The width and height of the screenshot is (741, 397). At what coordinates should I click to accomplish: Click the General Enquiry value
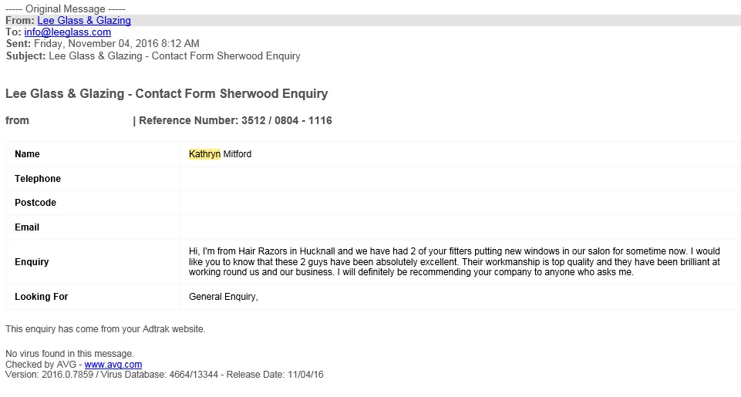[224, 297]
